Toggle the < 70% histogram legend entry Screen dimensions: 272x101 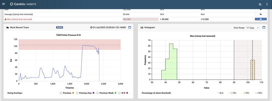pos(233,93)
